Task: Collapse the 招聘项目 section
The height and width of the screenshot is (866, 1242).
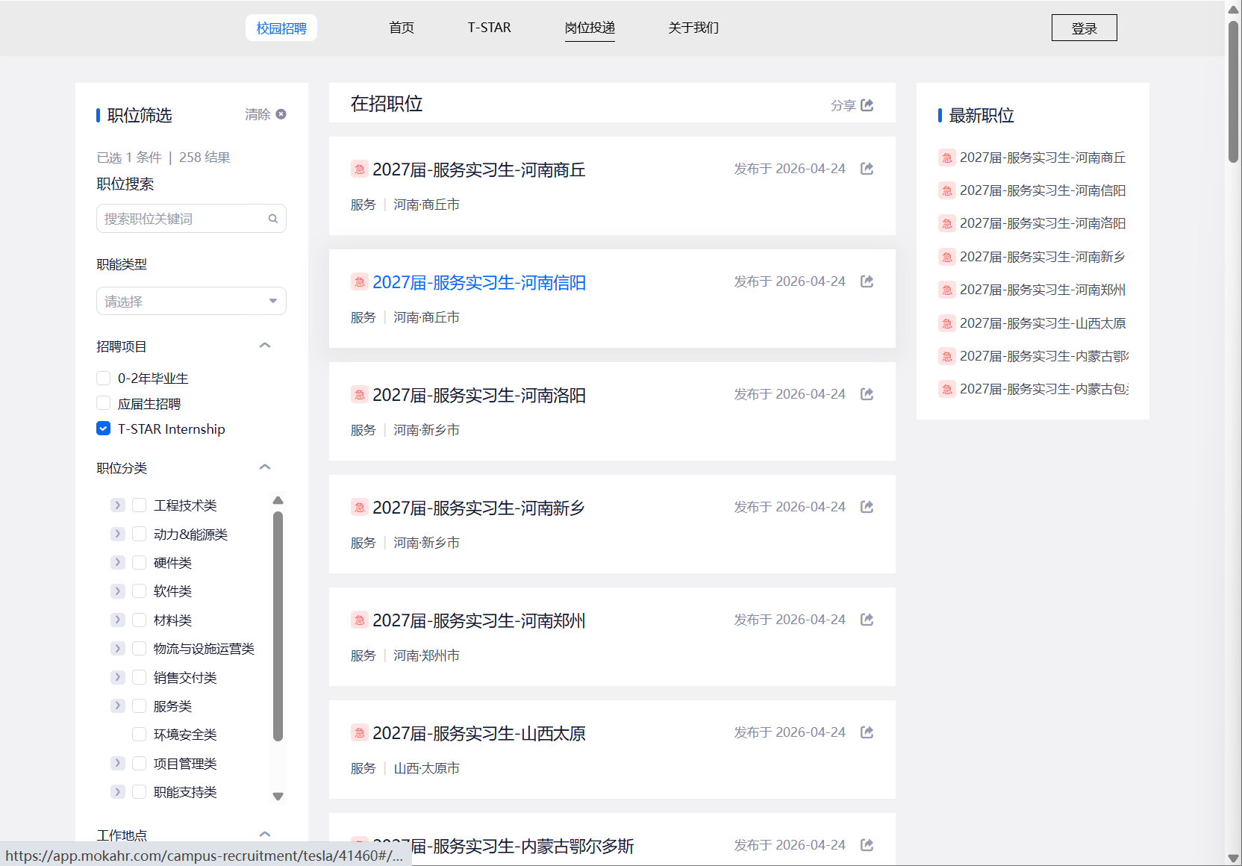Action: point(265,346)
